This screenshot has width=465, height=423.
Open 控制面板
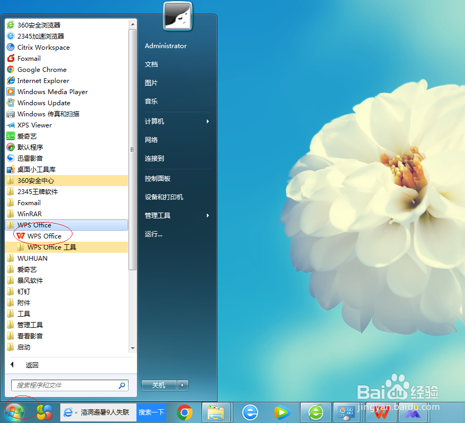click(158, 179)
